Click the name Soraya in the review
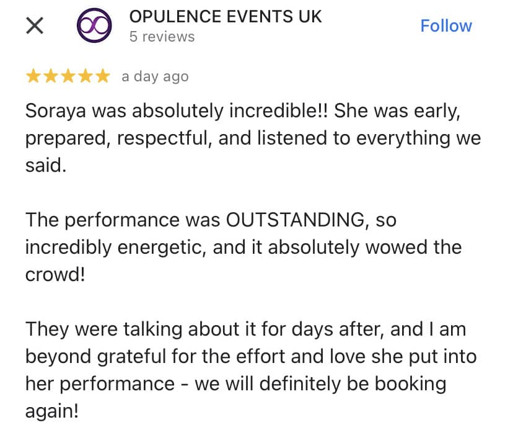The image size is (513, 430). pyautogui.click(x=56, y=112)
